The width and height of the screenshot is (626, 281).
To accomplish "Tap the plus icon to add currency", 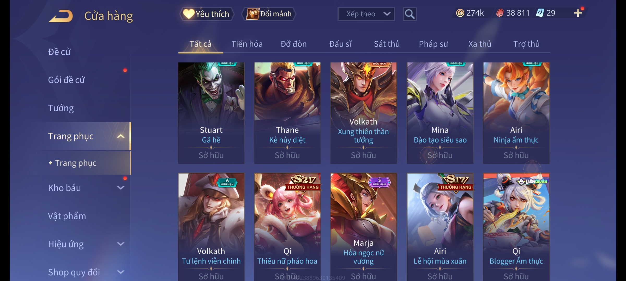I will tap(578, 13).
